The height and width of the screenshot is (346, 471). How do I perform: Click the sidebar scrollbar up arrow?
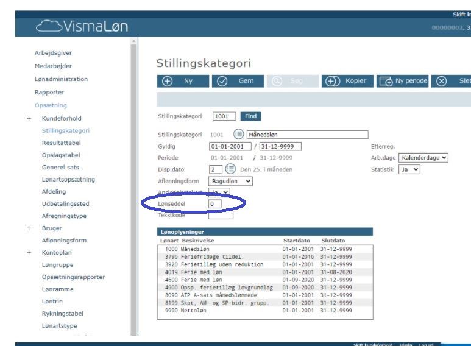coord(134,41)
